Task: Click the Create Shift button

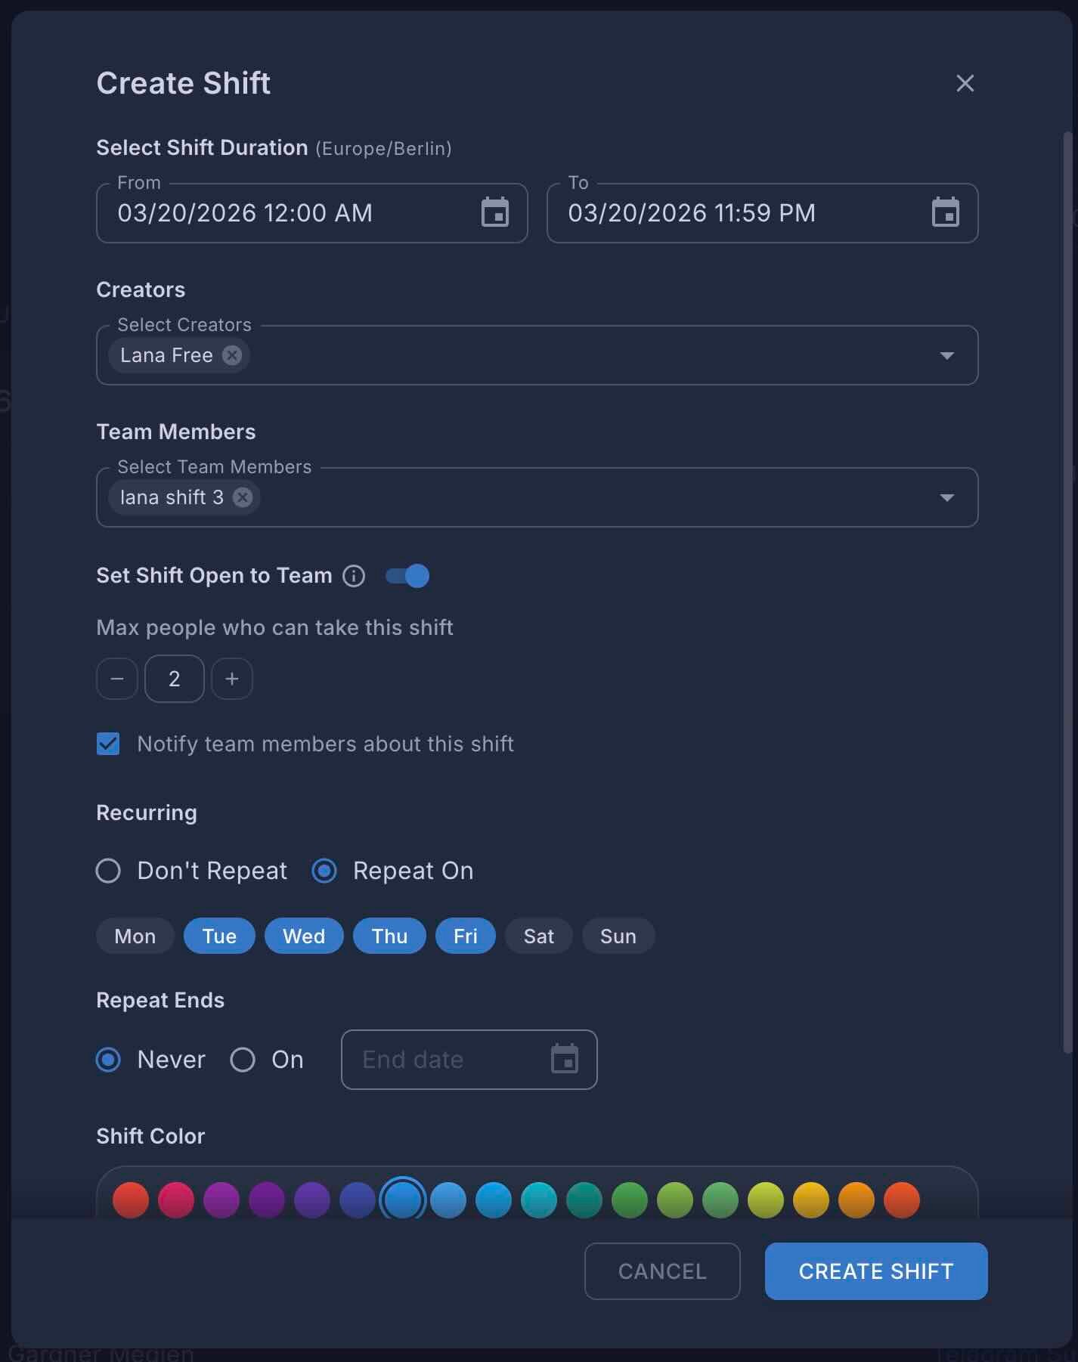Action: click(x=875, y=1271)
